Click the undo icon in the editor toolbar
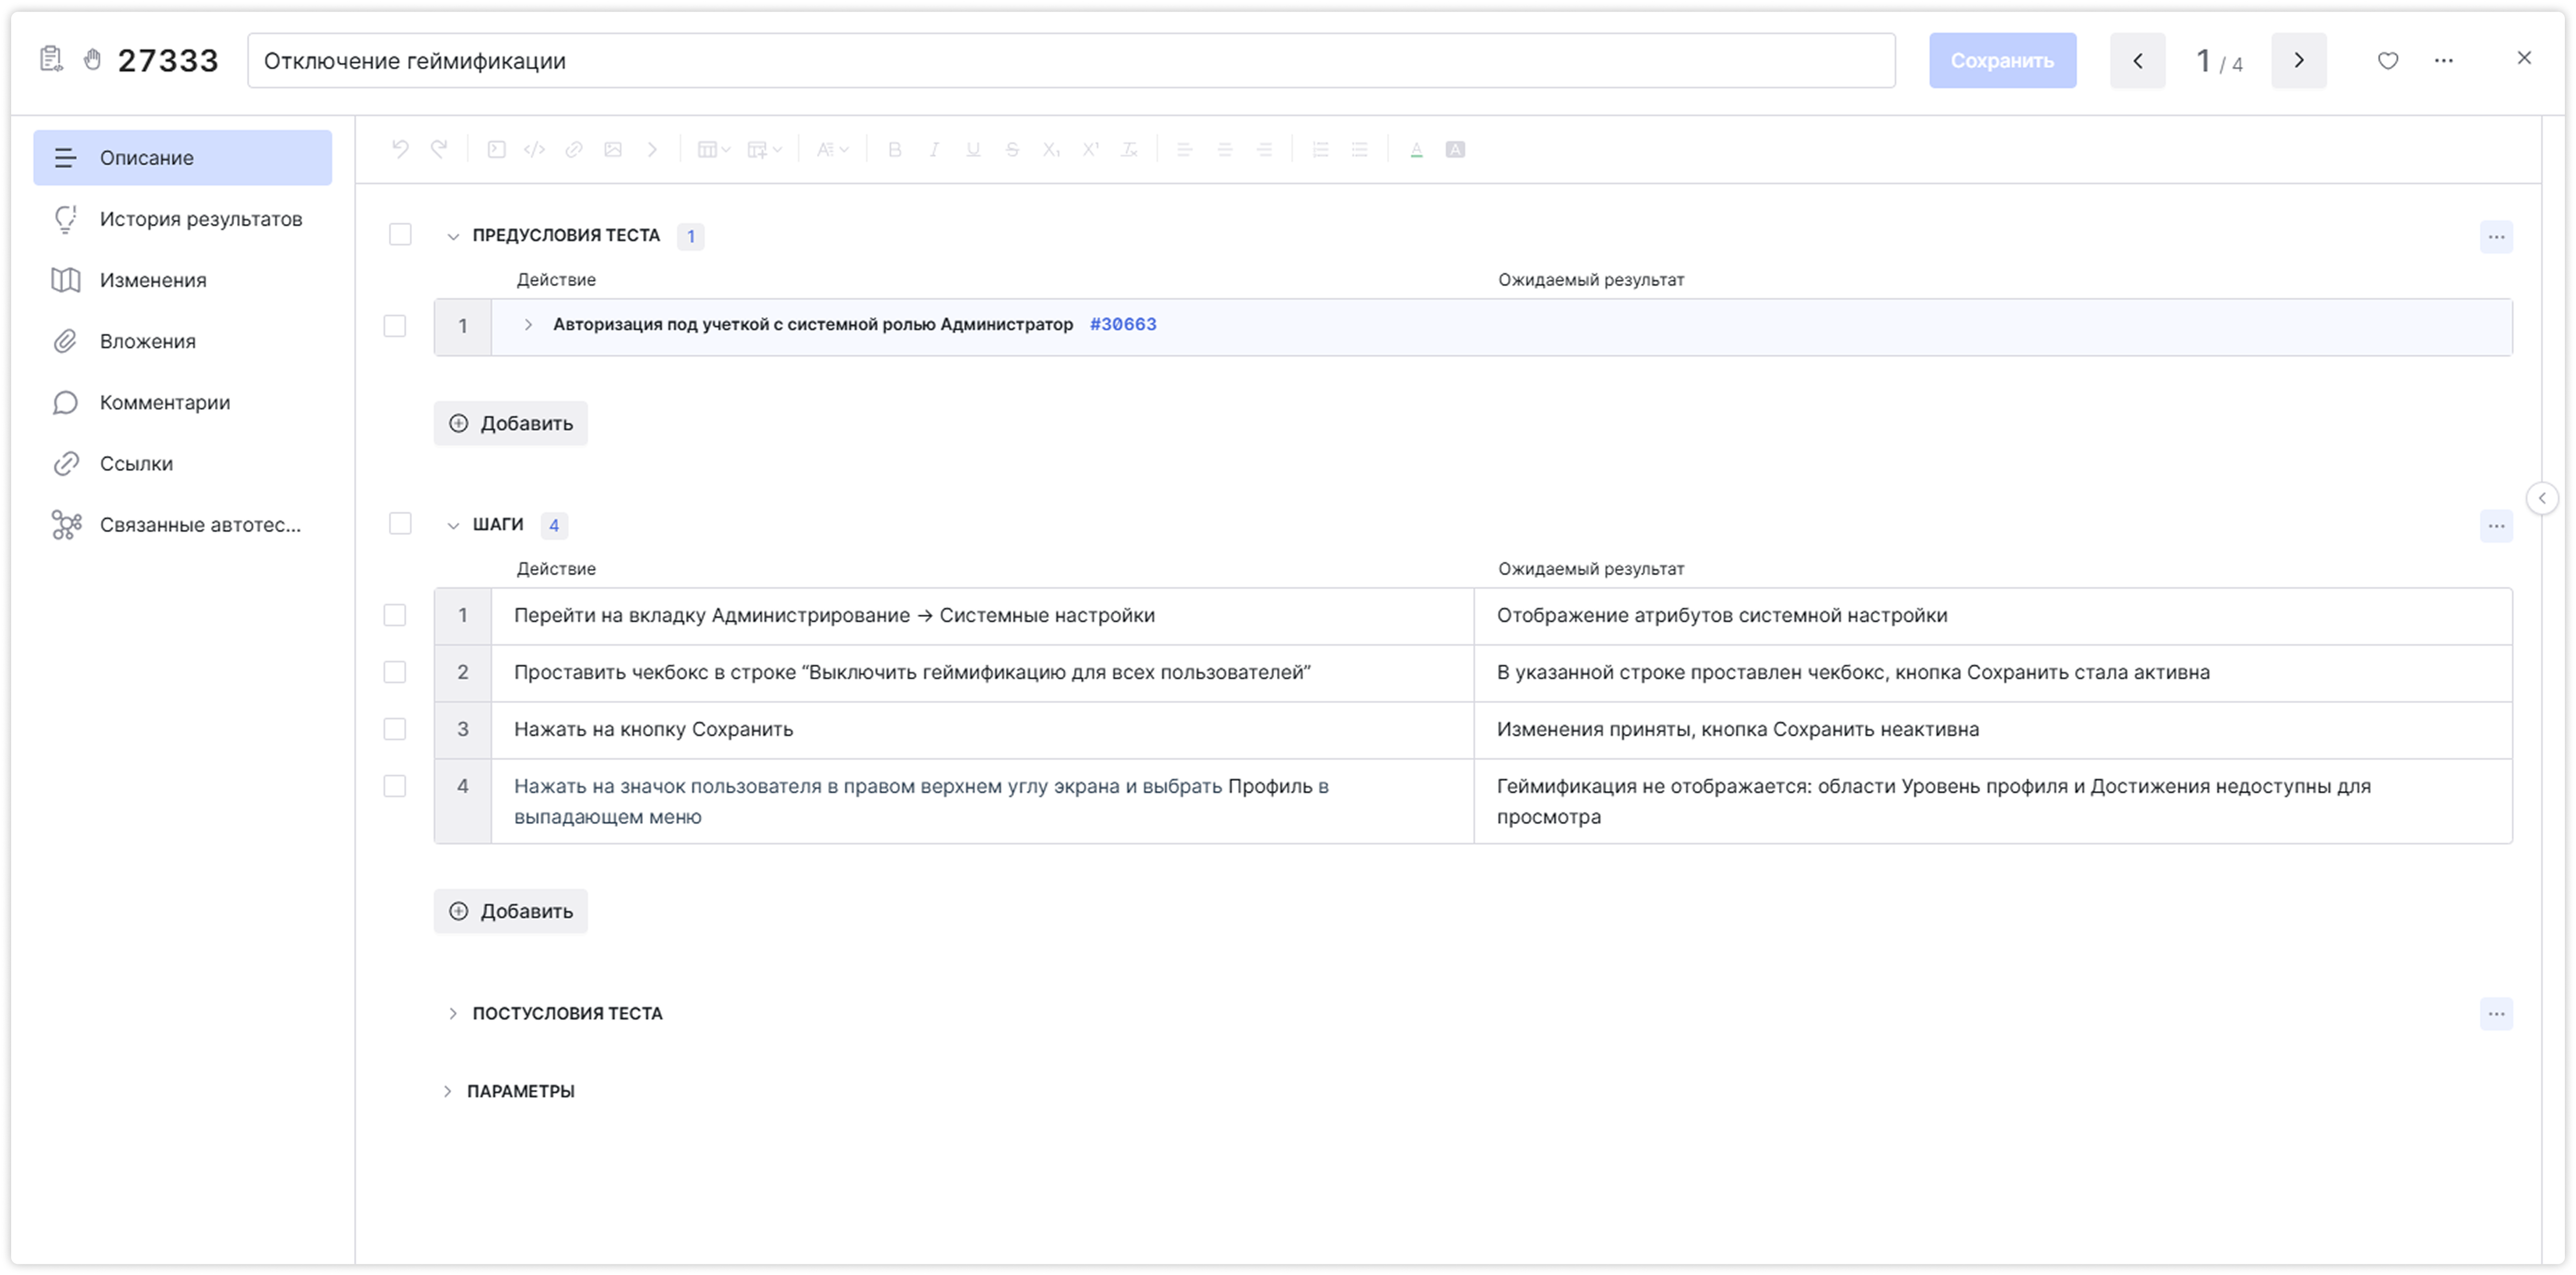This screenshot has height=1275, width=2576. (400, 149)
